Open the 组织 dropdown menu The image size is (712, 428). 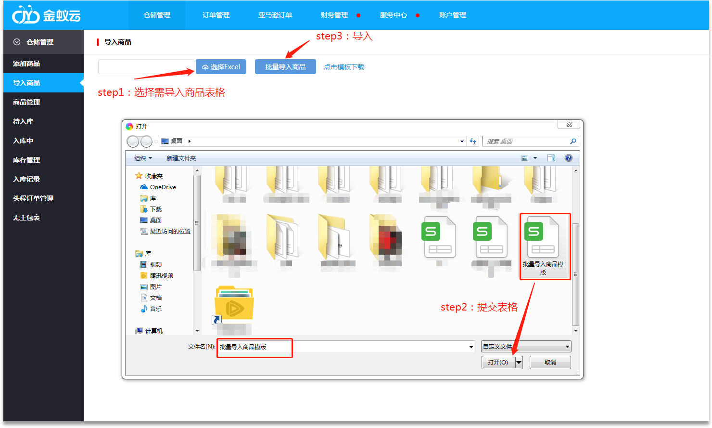143,158
